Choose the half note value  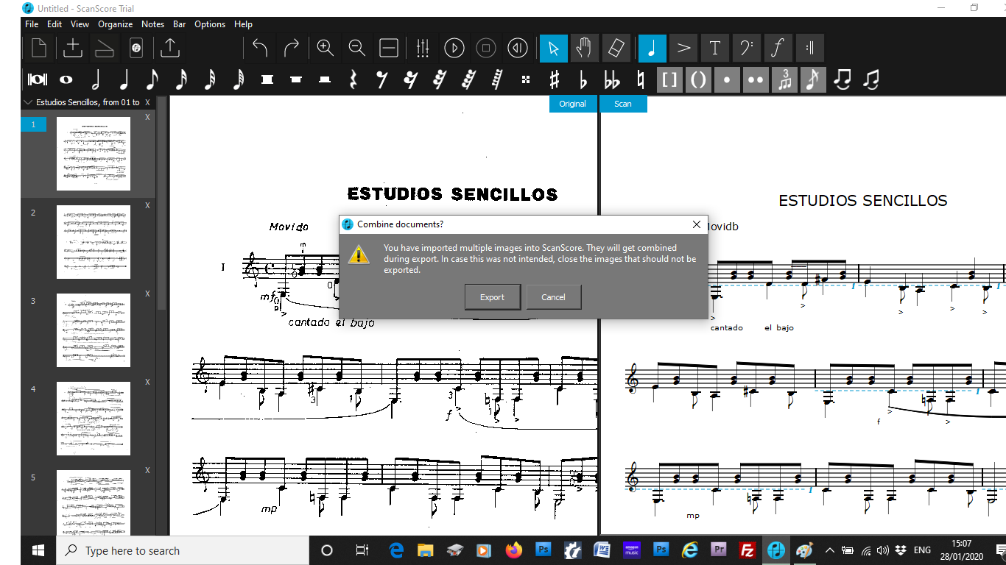95,79
